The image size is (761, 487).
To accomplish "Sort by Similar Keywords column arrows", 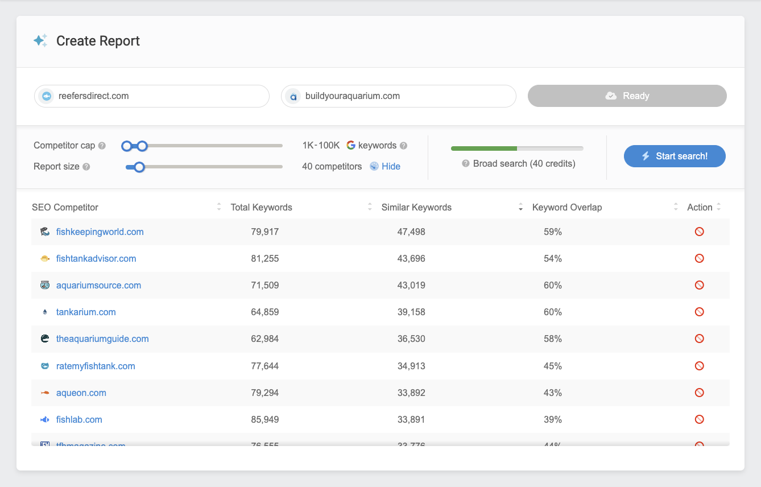I will pyautogui.click(x=520, y=207).
